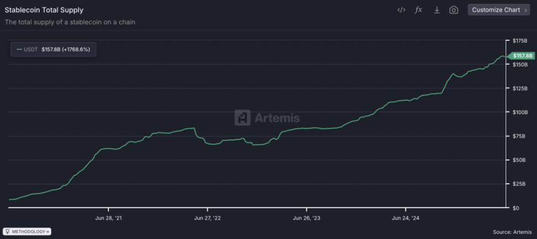This screenshot has height=239, width=537.
Task: Click the Stablecoin Total Supply title
Action: point(44,10)
